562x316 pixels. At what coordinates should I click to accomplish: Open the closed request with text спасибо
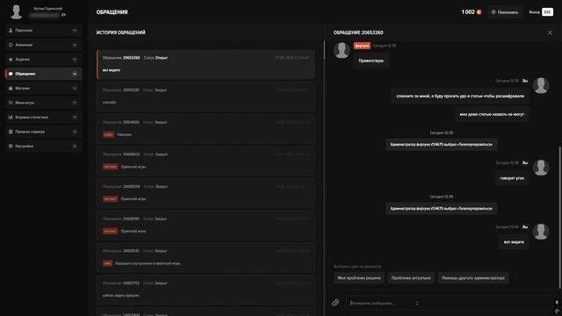(205, 97)
